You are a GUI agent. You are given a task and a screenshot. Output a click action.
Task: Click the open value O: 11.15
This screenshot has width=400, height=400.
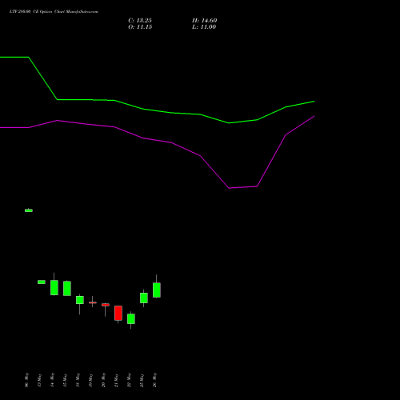tap(140, 27)
